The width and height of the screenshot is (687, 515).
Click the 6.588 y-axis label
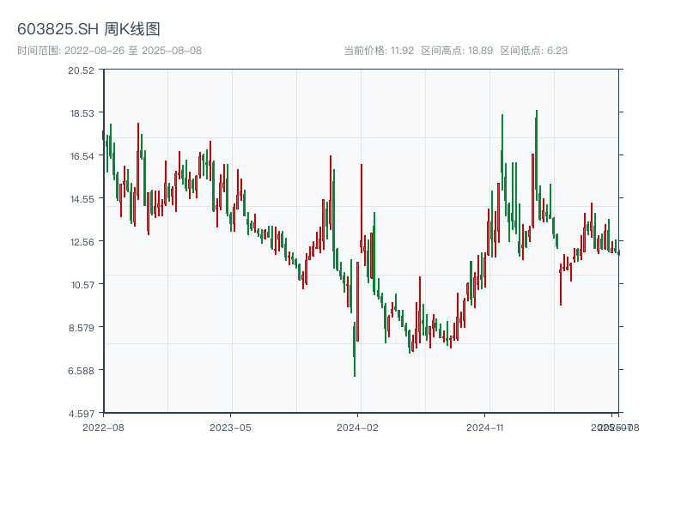82,370
